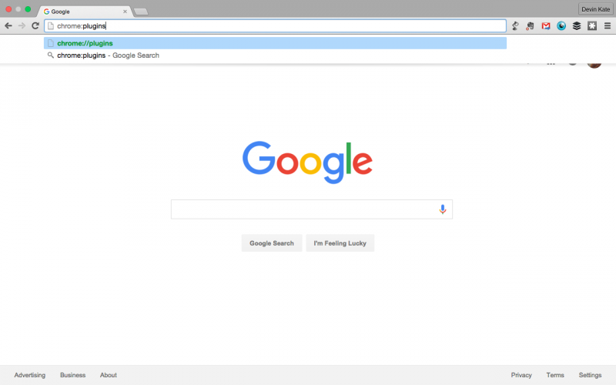Click the blue circular extension icon

pyautogui.click(x=561, y=26)
